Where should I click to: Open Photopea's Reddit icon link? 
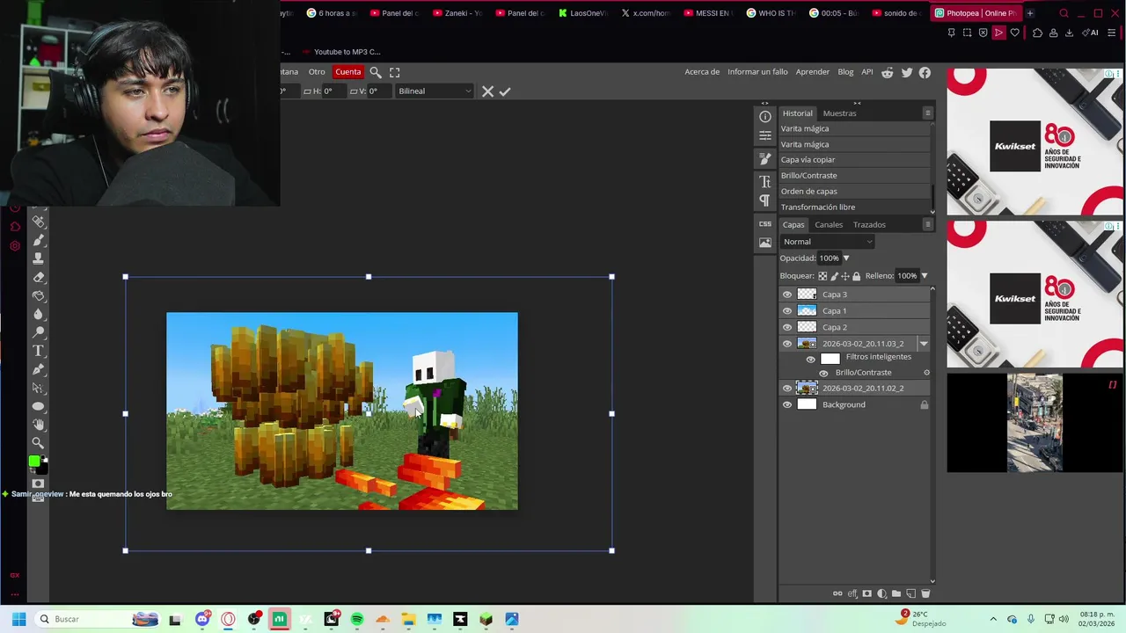click(888, 73)
